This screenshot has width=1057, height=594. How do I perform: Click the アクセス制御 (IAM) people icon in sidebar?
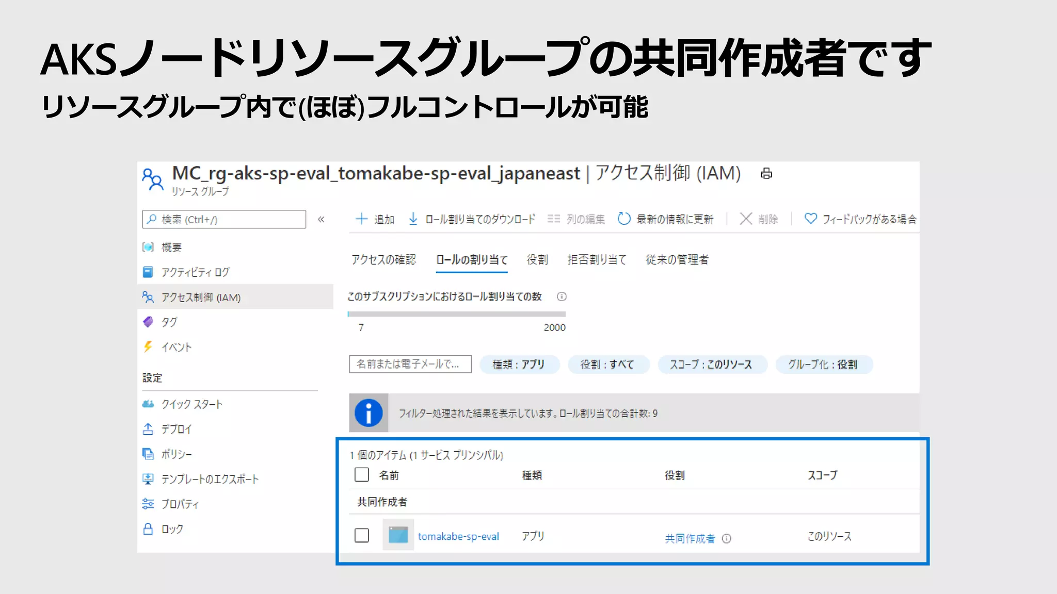point(148,297)
